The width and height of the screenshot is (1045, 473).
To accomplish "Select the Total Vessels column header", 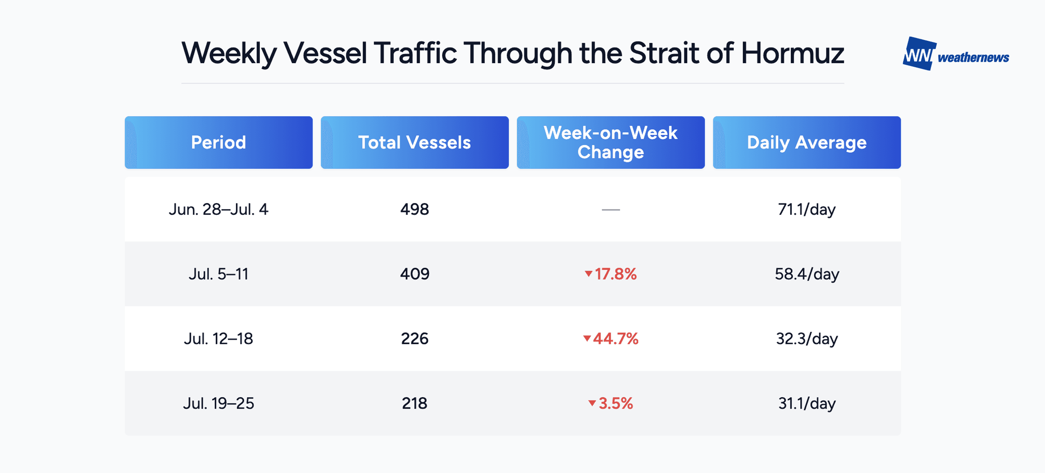I will pyautogui.click(x=415, y=143).
